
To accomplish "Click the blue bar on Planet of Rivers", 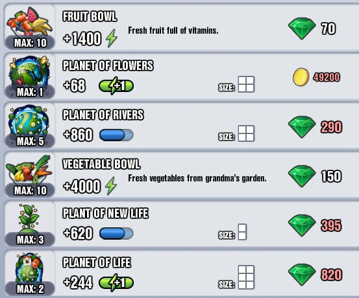I will [x=116, y=135].
